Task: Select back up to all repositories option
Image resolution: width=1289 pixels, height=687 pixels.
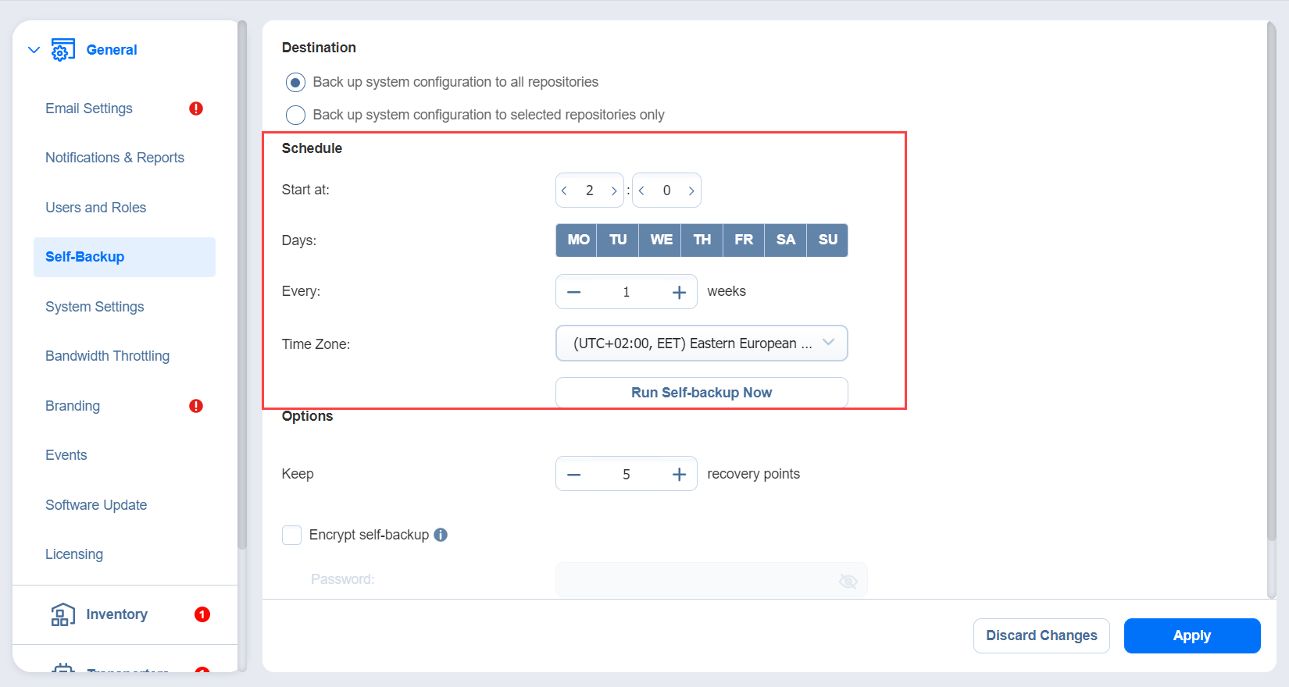Action: pyautogui.click(x=295, y=82)
